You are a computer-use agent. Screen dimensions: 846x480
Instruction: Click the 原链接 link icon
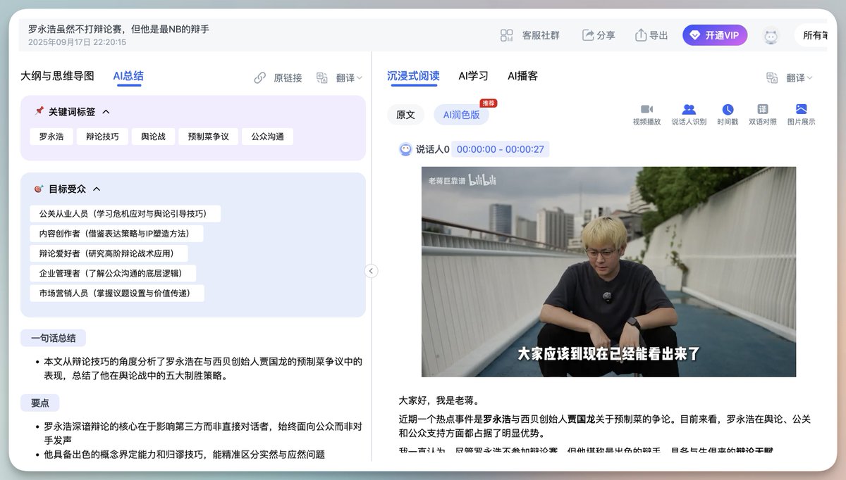coord(260,78)
